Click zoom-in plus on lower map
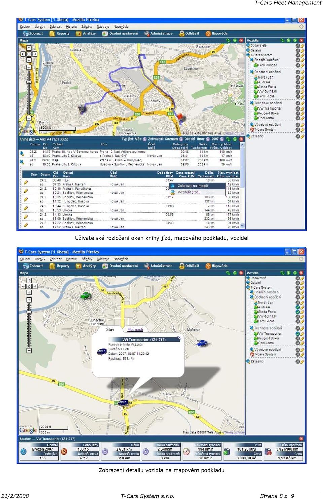This screenshot has height=499, width=323. point(29,300)
